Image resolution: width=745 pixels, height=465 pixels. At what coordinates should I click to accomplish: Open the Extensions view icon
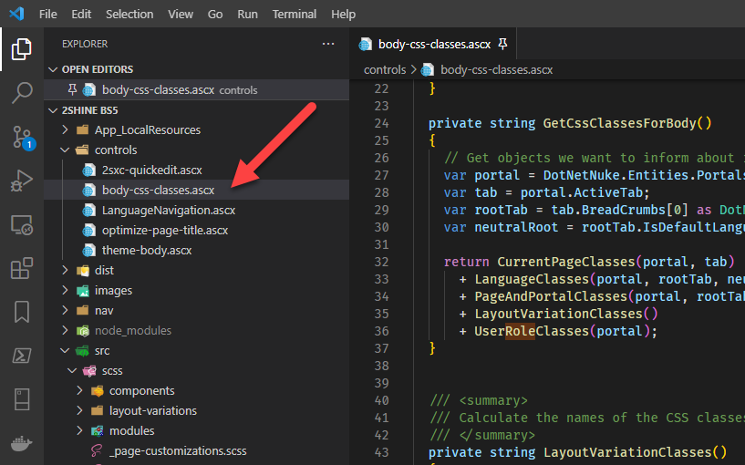pyautogui.click(x=22, y=268)
